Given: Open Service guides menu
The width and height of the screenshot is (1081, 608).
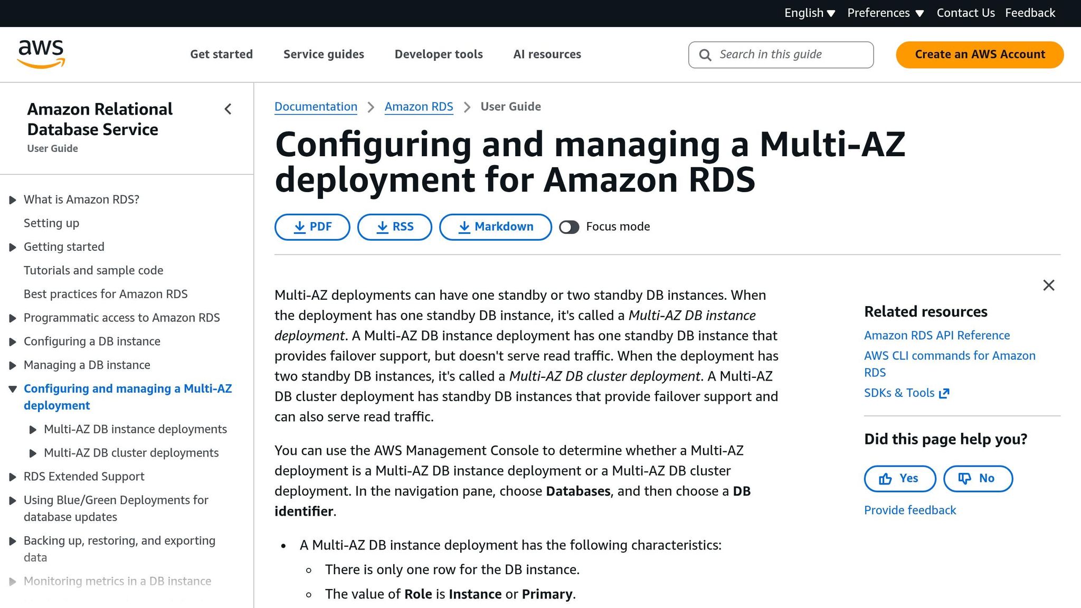Looking at the screenshot, I should pyautogui.click(x=324, y=54).
